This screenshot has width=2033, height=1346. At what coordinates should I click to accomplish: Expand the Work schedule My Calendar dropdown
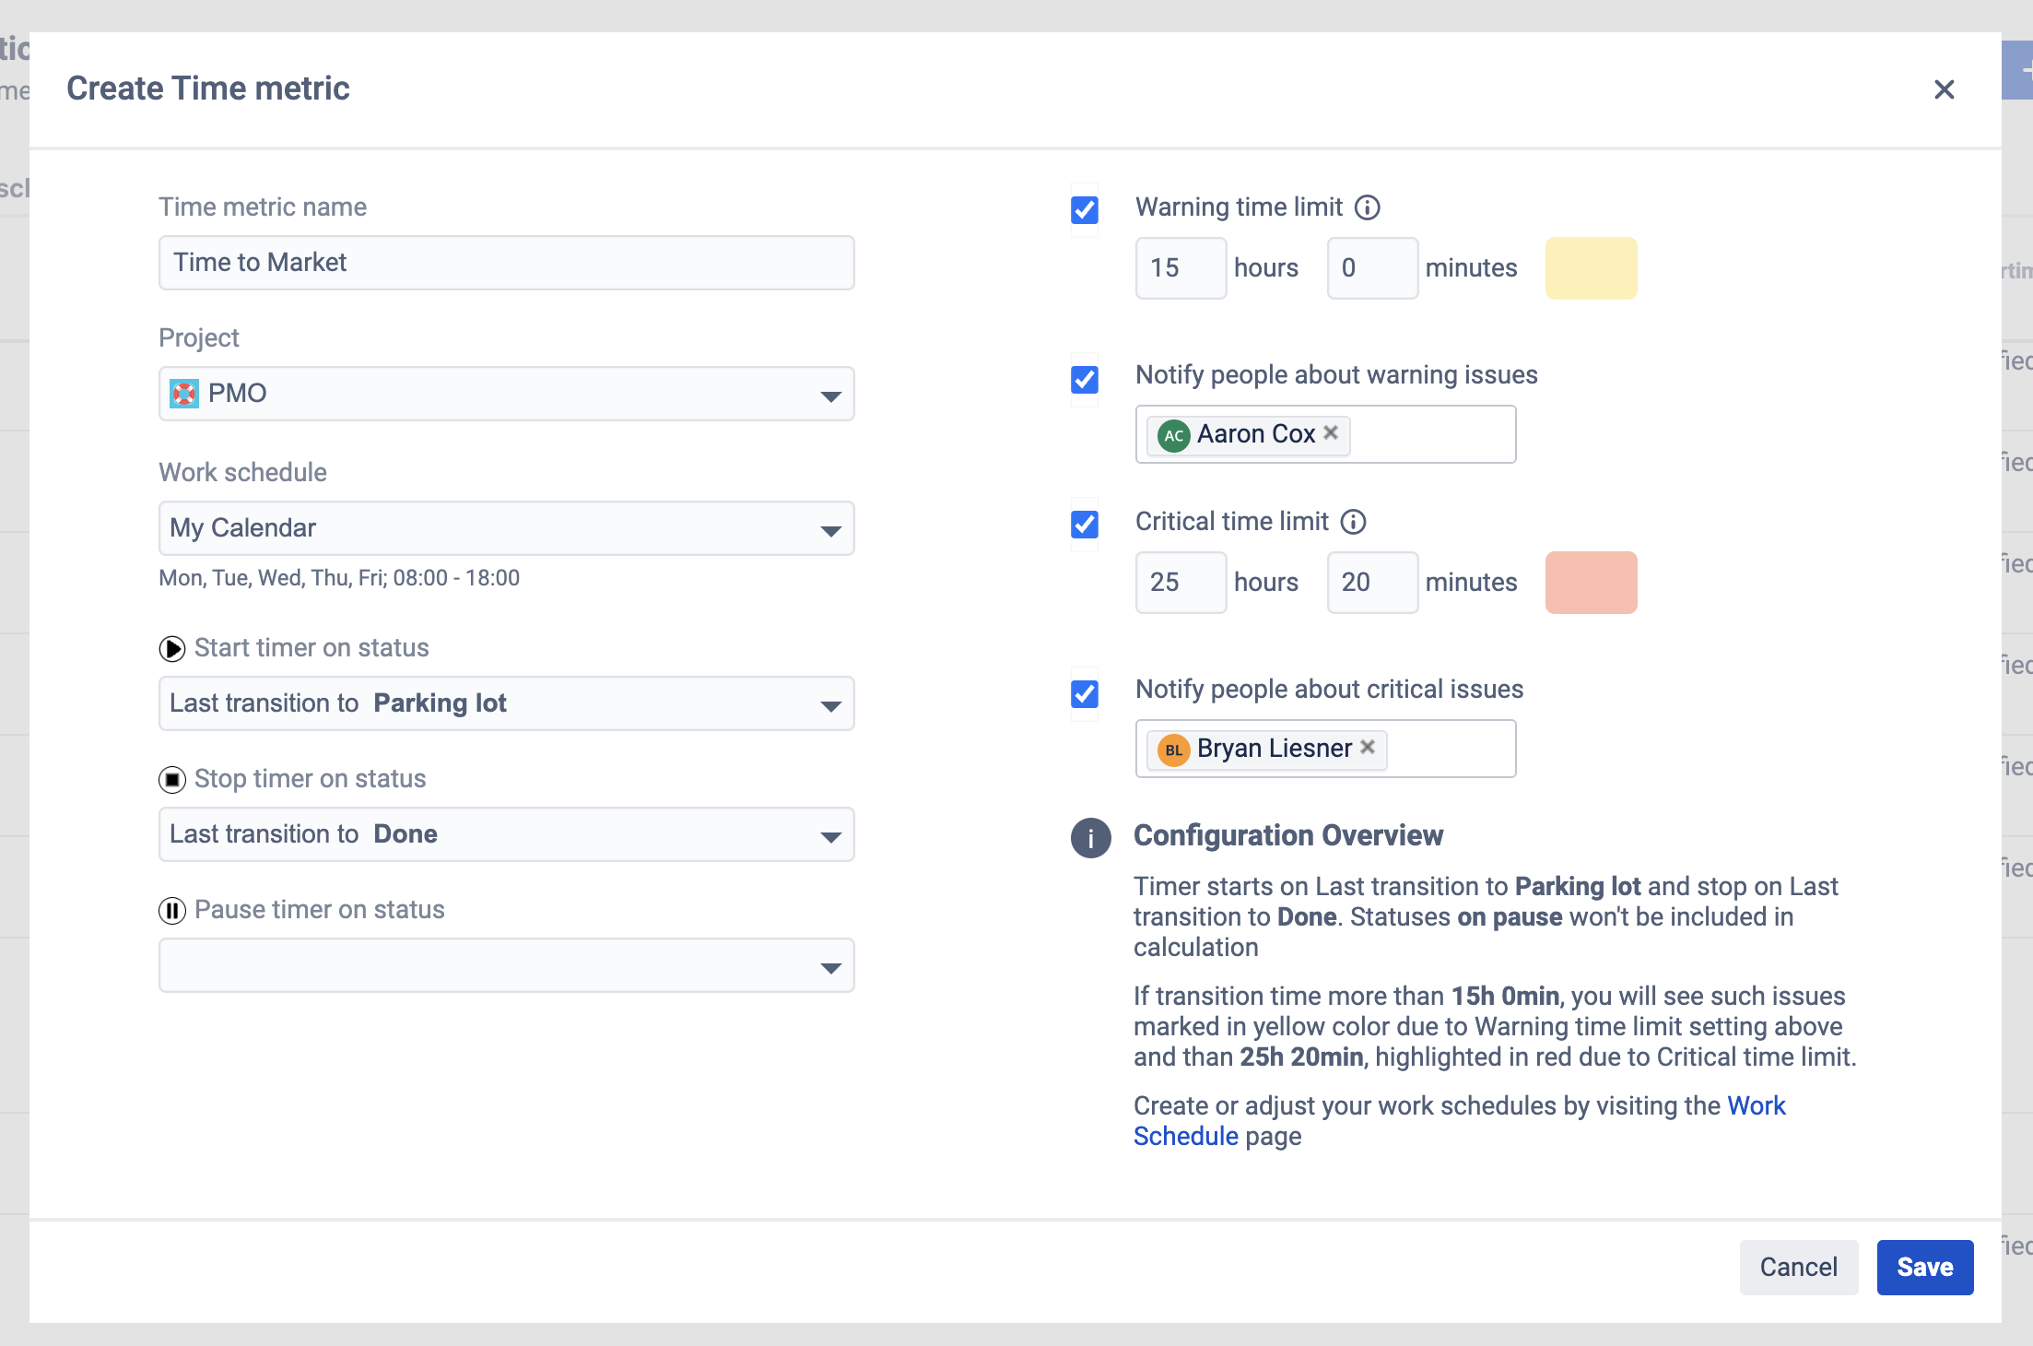pyautogui.click(x=506, y=529)
